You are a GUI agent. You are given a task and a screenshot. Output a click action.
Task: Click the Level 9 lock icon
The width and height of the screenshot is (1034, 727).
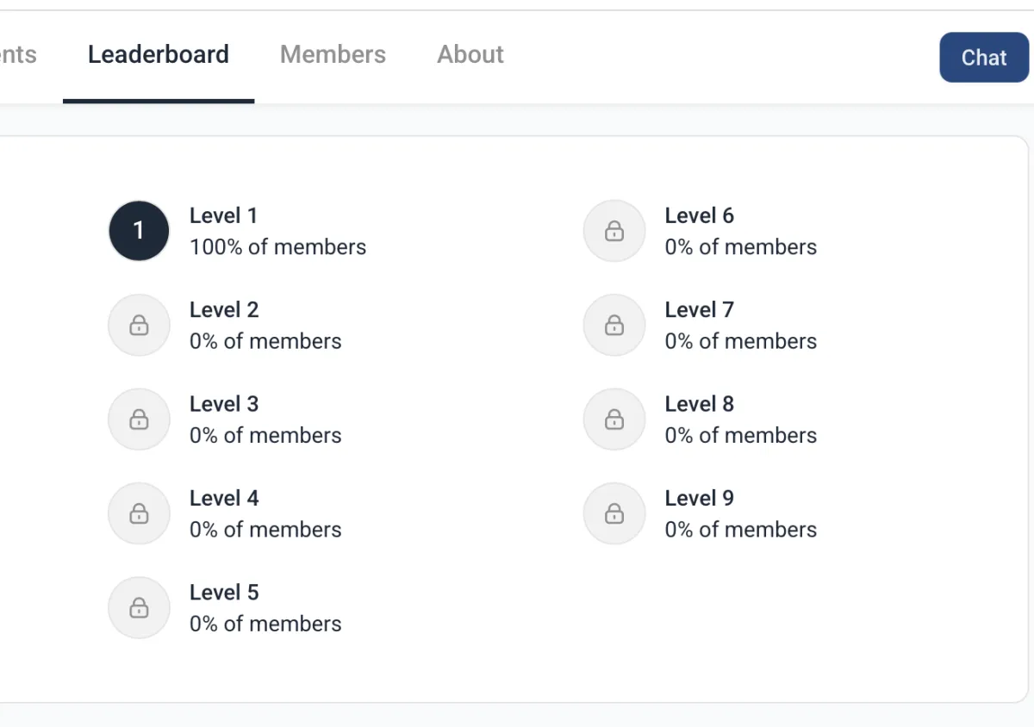[614, 513]
